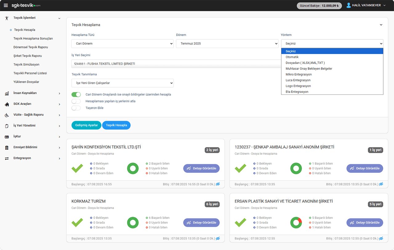Click the İşKur ID card icon
The image size is (394, 250).
(x=7, y=137)
